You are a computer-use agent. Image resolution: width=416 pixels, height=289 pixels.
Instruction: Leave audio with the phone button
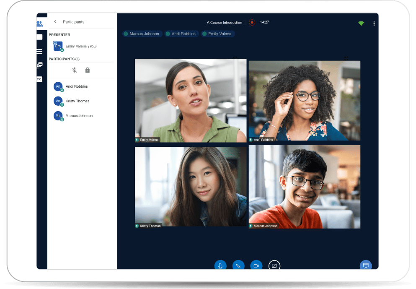tap(238, 266)
